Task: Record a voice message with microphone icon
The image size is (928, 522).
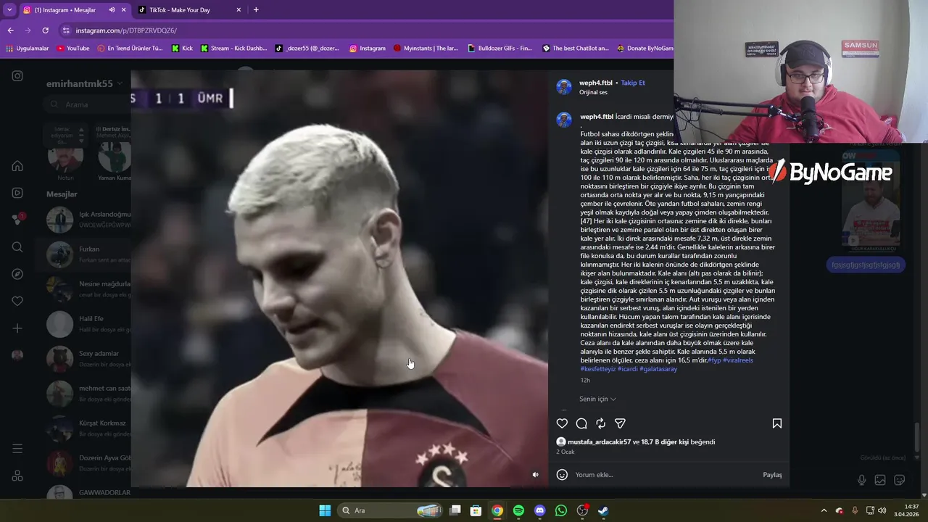Action: pyautogui.click(x=861, y=480)
